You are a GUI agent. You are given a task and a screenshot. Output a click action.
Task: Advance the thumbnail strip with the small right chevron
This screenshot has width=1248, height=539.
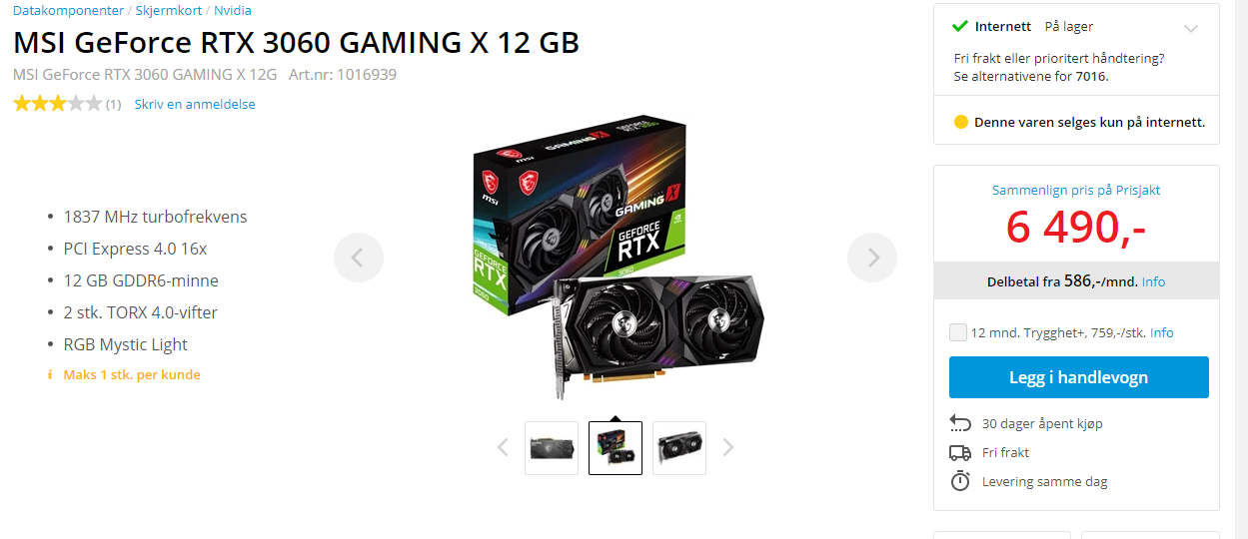728,447
